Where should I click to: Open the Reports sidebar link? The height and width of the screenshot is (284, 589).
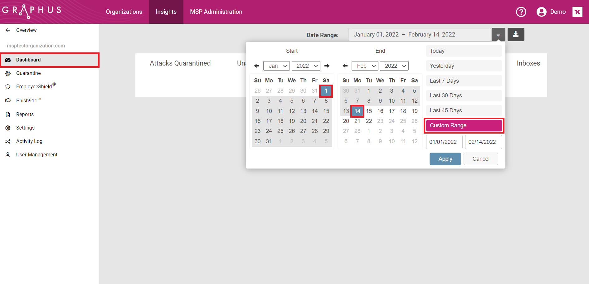coord(25,115)
